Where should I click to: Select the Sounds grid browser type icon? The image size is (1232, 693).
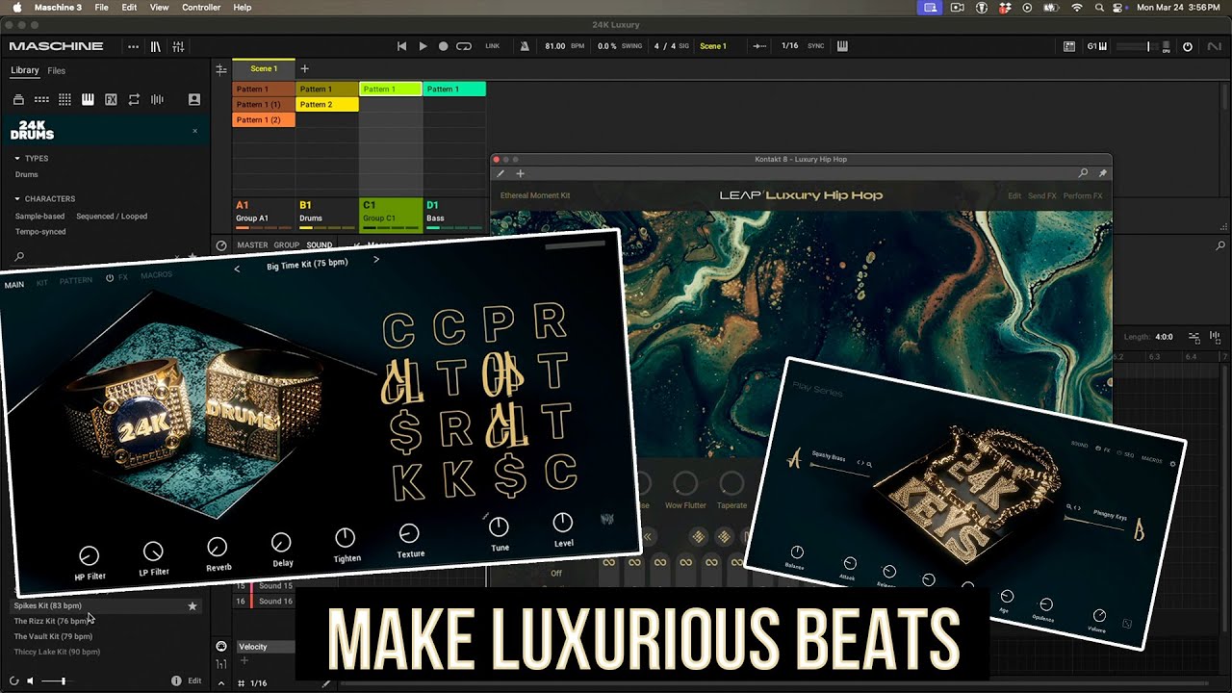64,99
